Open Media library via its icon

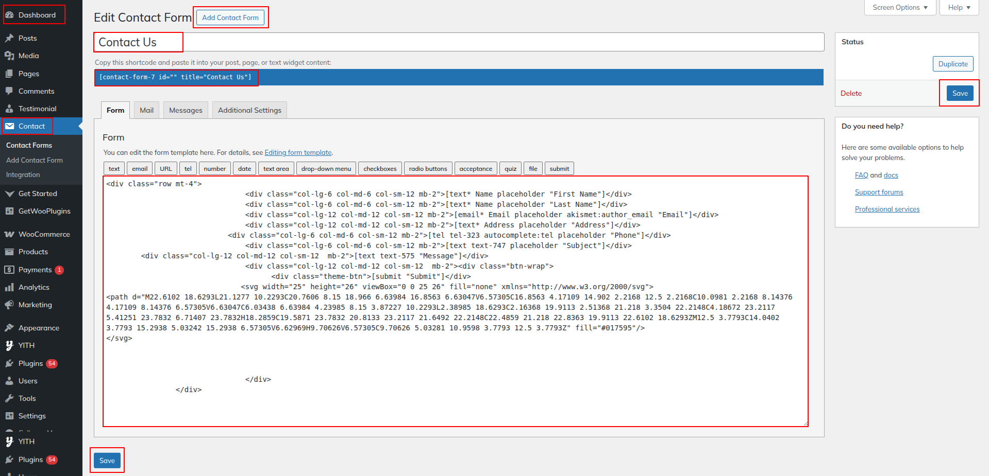(x=9, y=56)
